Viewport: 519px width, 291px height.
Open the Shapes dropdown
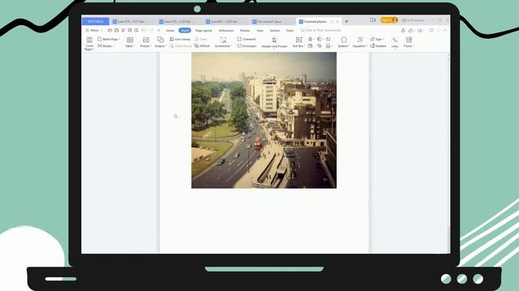pos(161,42)
